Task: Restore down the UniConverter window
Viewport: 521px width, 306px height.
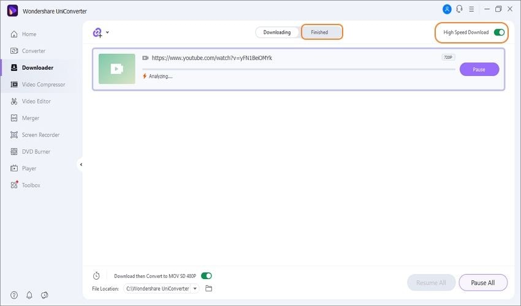Action: pyautogui.click(x=498, y=9)
